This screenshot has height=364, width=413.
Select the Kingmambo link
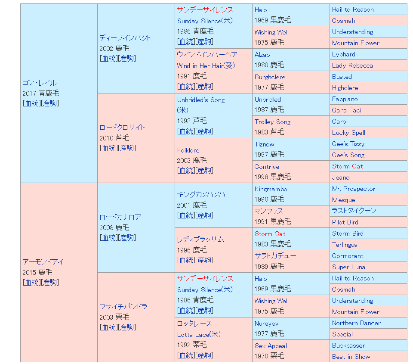pos(271,190)
